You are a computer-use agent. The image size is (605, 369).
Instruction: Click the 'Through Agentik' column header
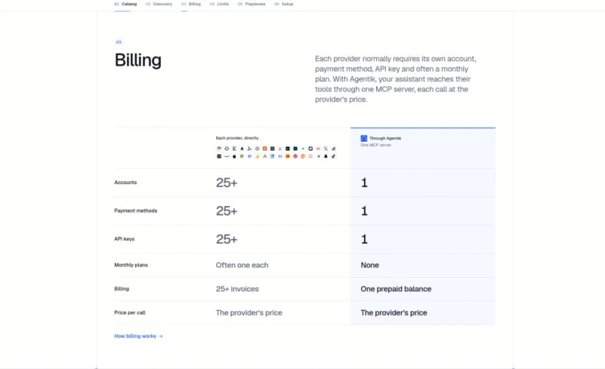(385, 138)
